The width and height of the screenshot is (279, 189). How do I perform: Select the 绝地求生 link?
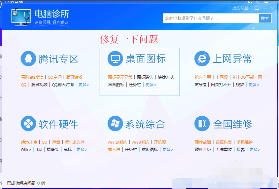[x=29, y=142]
